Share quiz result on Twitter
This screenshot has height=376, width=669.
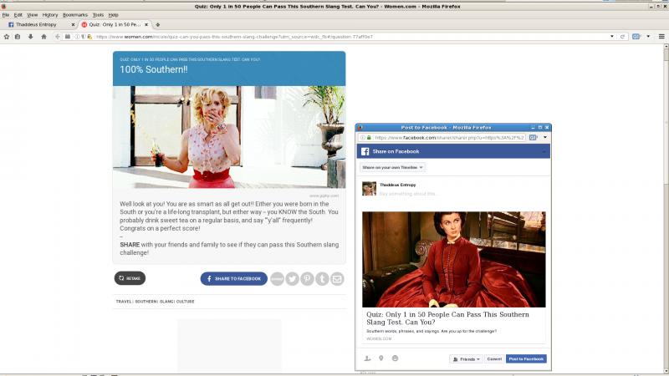click(292, 278)
